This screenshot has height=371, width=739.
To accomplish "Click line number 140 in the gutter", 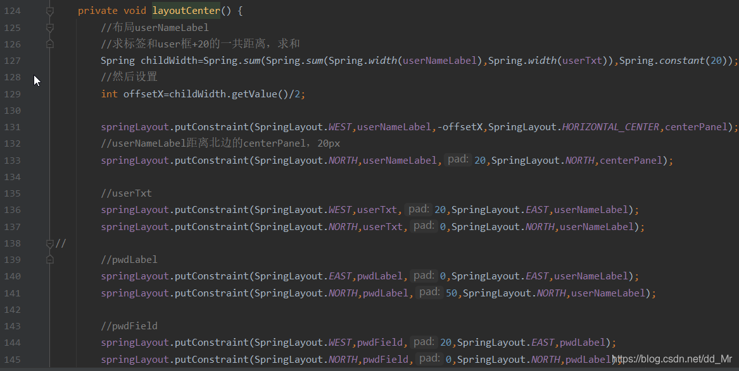I will [x=12, y=276].
